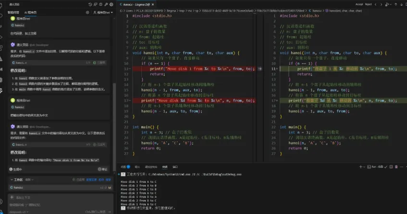Screen dimensions: 407x214
Task: Go to previous change with left chevron
Action: point(375,4)
